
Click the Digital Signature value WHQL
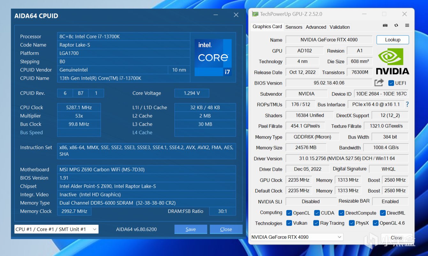[389, 169]
